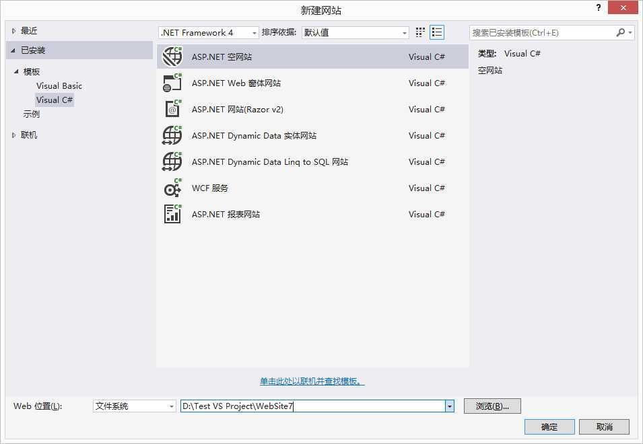Select the ASP.NET 报表网站 template name

[226, 214]
